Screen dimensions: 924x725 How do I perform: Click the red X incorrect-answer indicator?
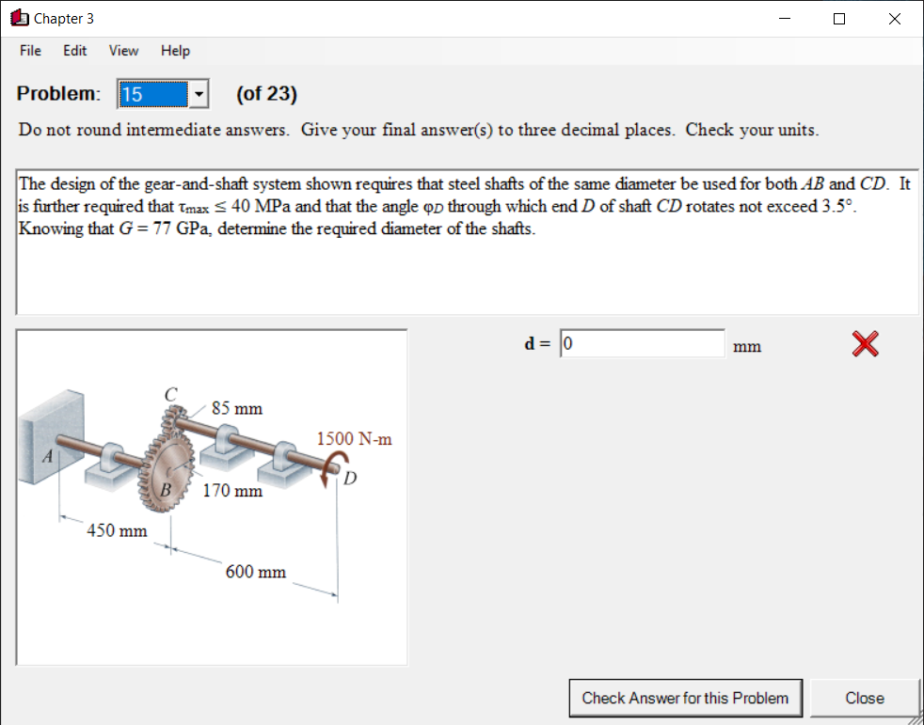click(x=864, y=344)
